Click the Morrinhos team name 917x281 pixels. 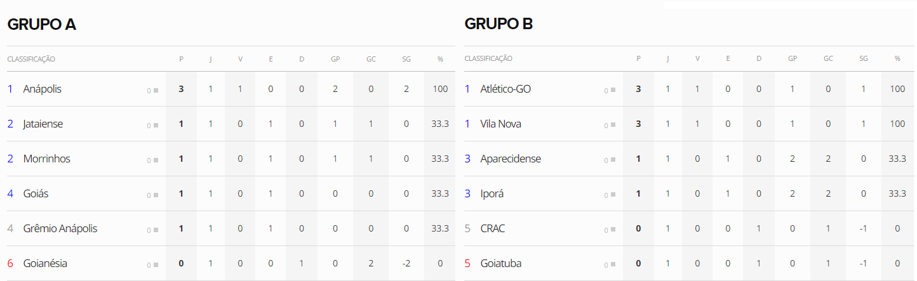click(46, 159)
